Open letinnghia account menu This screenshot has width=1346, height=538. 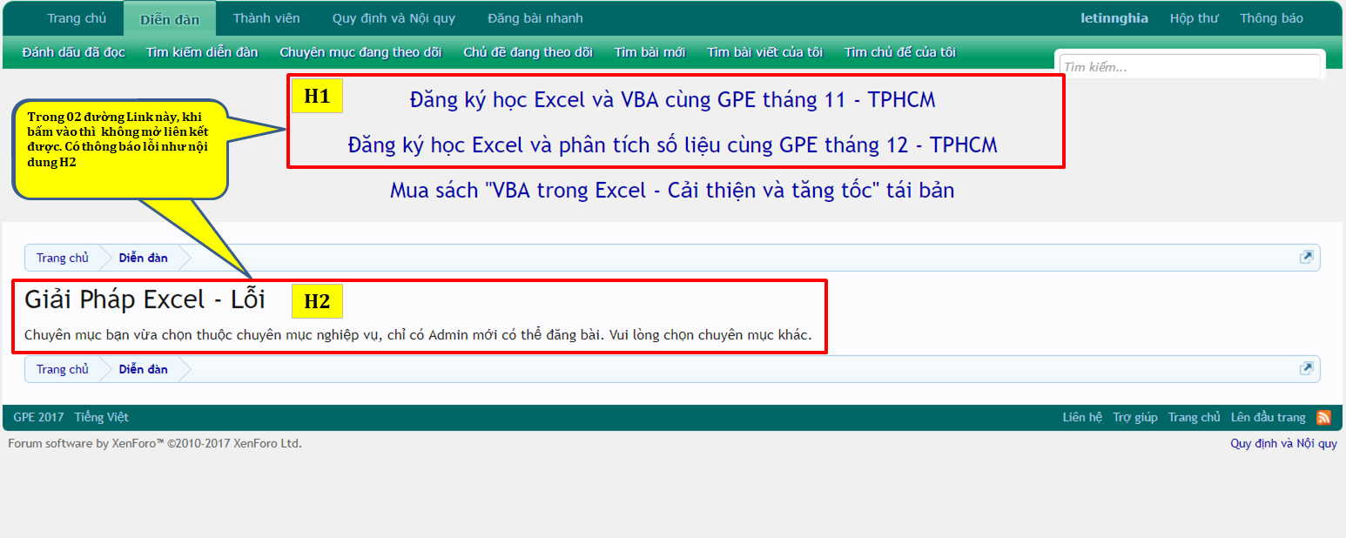coord(1114,18)
